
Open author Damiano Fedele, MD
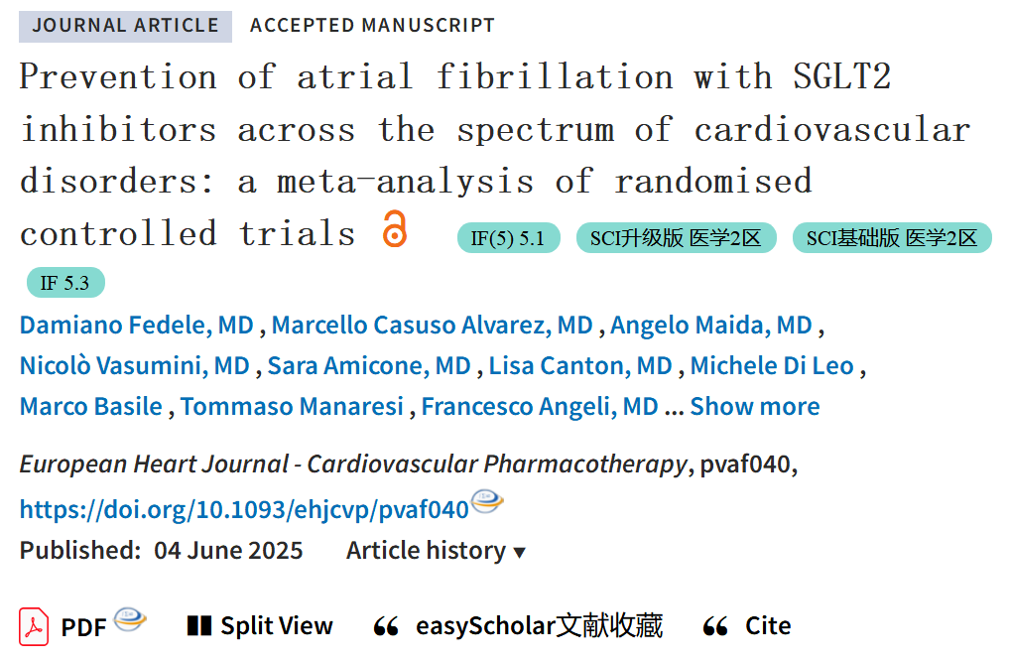[x=137, y=326]
